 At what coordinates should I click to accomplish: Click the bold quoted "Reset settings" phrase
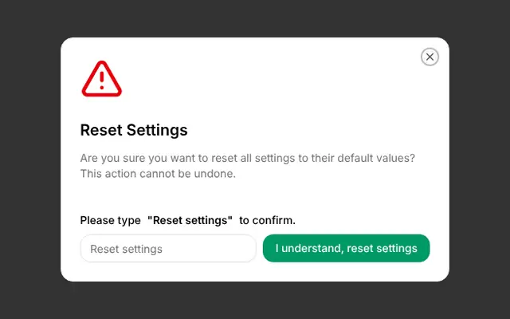point(190,220)
